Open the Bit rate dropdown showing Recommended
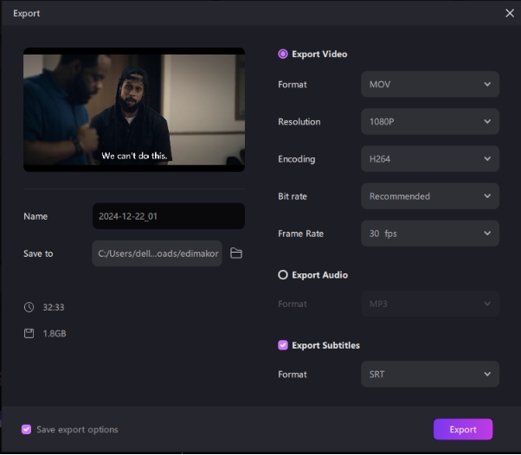Screen dimensions: 521x455 [x=429, y=196]
